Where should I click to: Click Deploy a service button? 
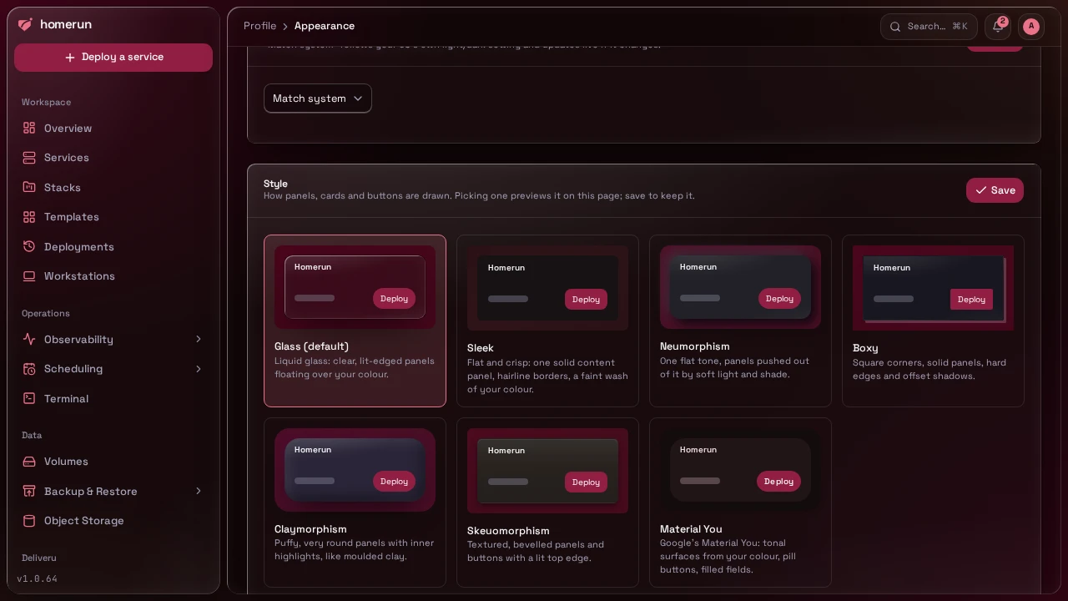[x=113, y=58]
